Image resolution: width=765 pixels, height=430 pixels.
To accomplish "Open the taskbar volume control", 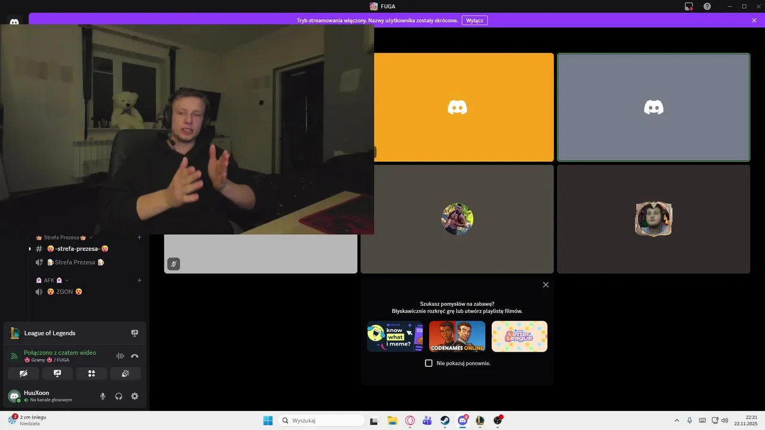I will [x=725, y=420].
